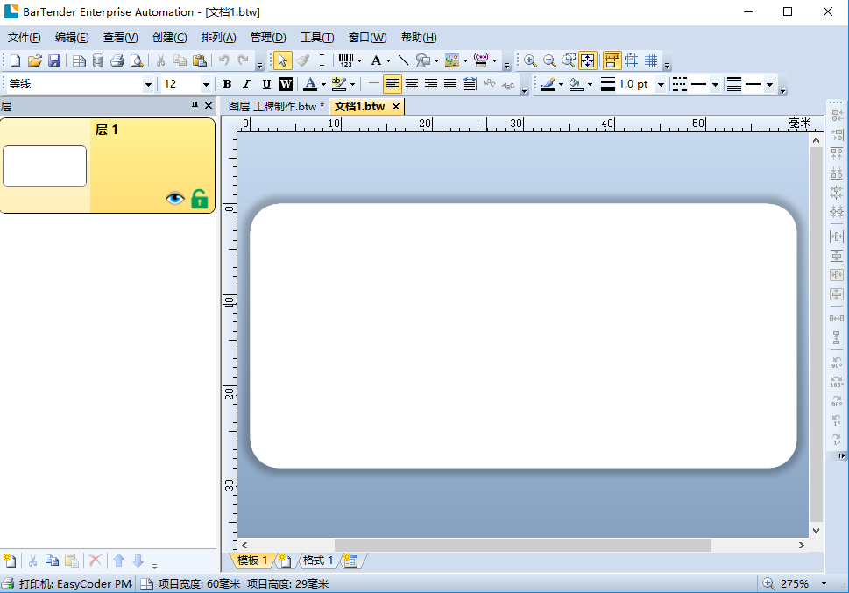Click the 模板 1 bottom tab
This screenshot has width=849, height=593.
pos(251,561)
